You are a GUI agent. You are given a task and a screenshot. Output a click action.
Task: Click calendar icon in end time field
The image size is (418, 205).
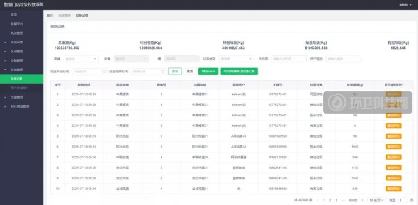[163, 71]
